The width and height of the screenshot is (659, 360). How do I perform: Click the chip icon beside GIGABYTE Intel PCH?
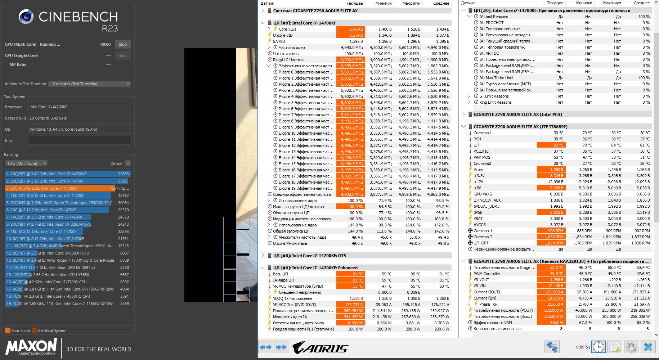[x=470, y=114]
